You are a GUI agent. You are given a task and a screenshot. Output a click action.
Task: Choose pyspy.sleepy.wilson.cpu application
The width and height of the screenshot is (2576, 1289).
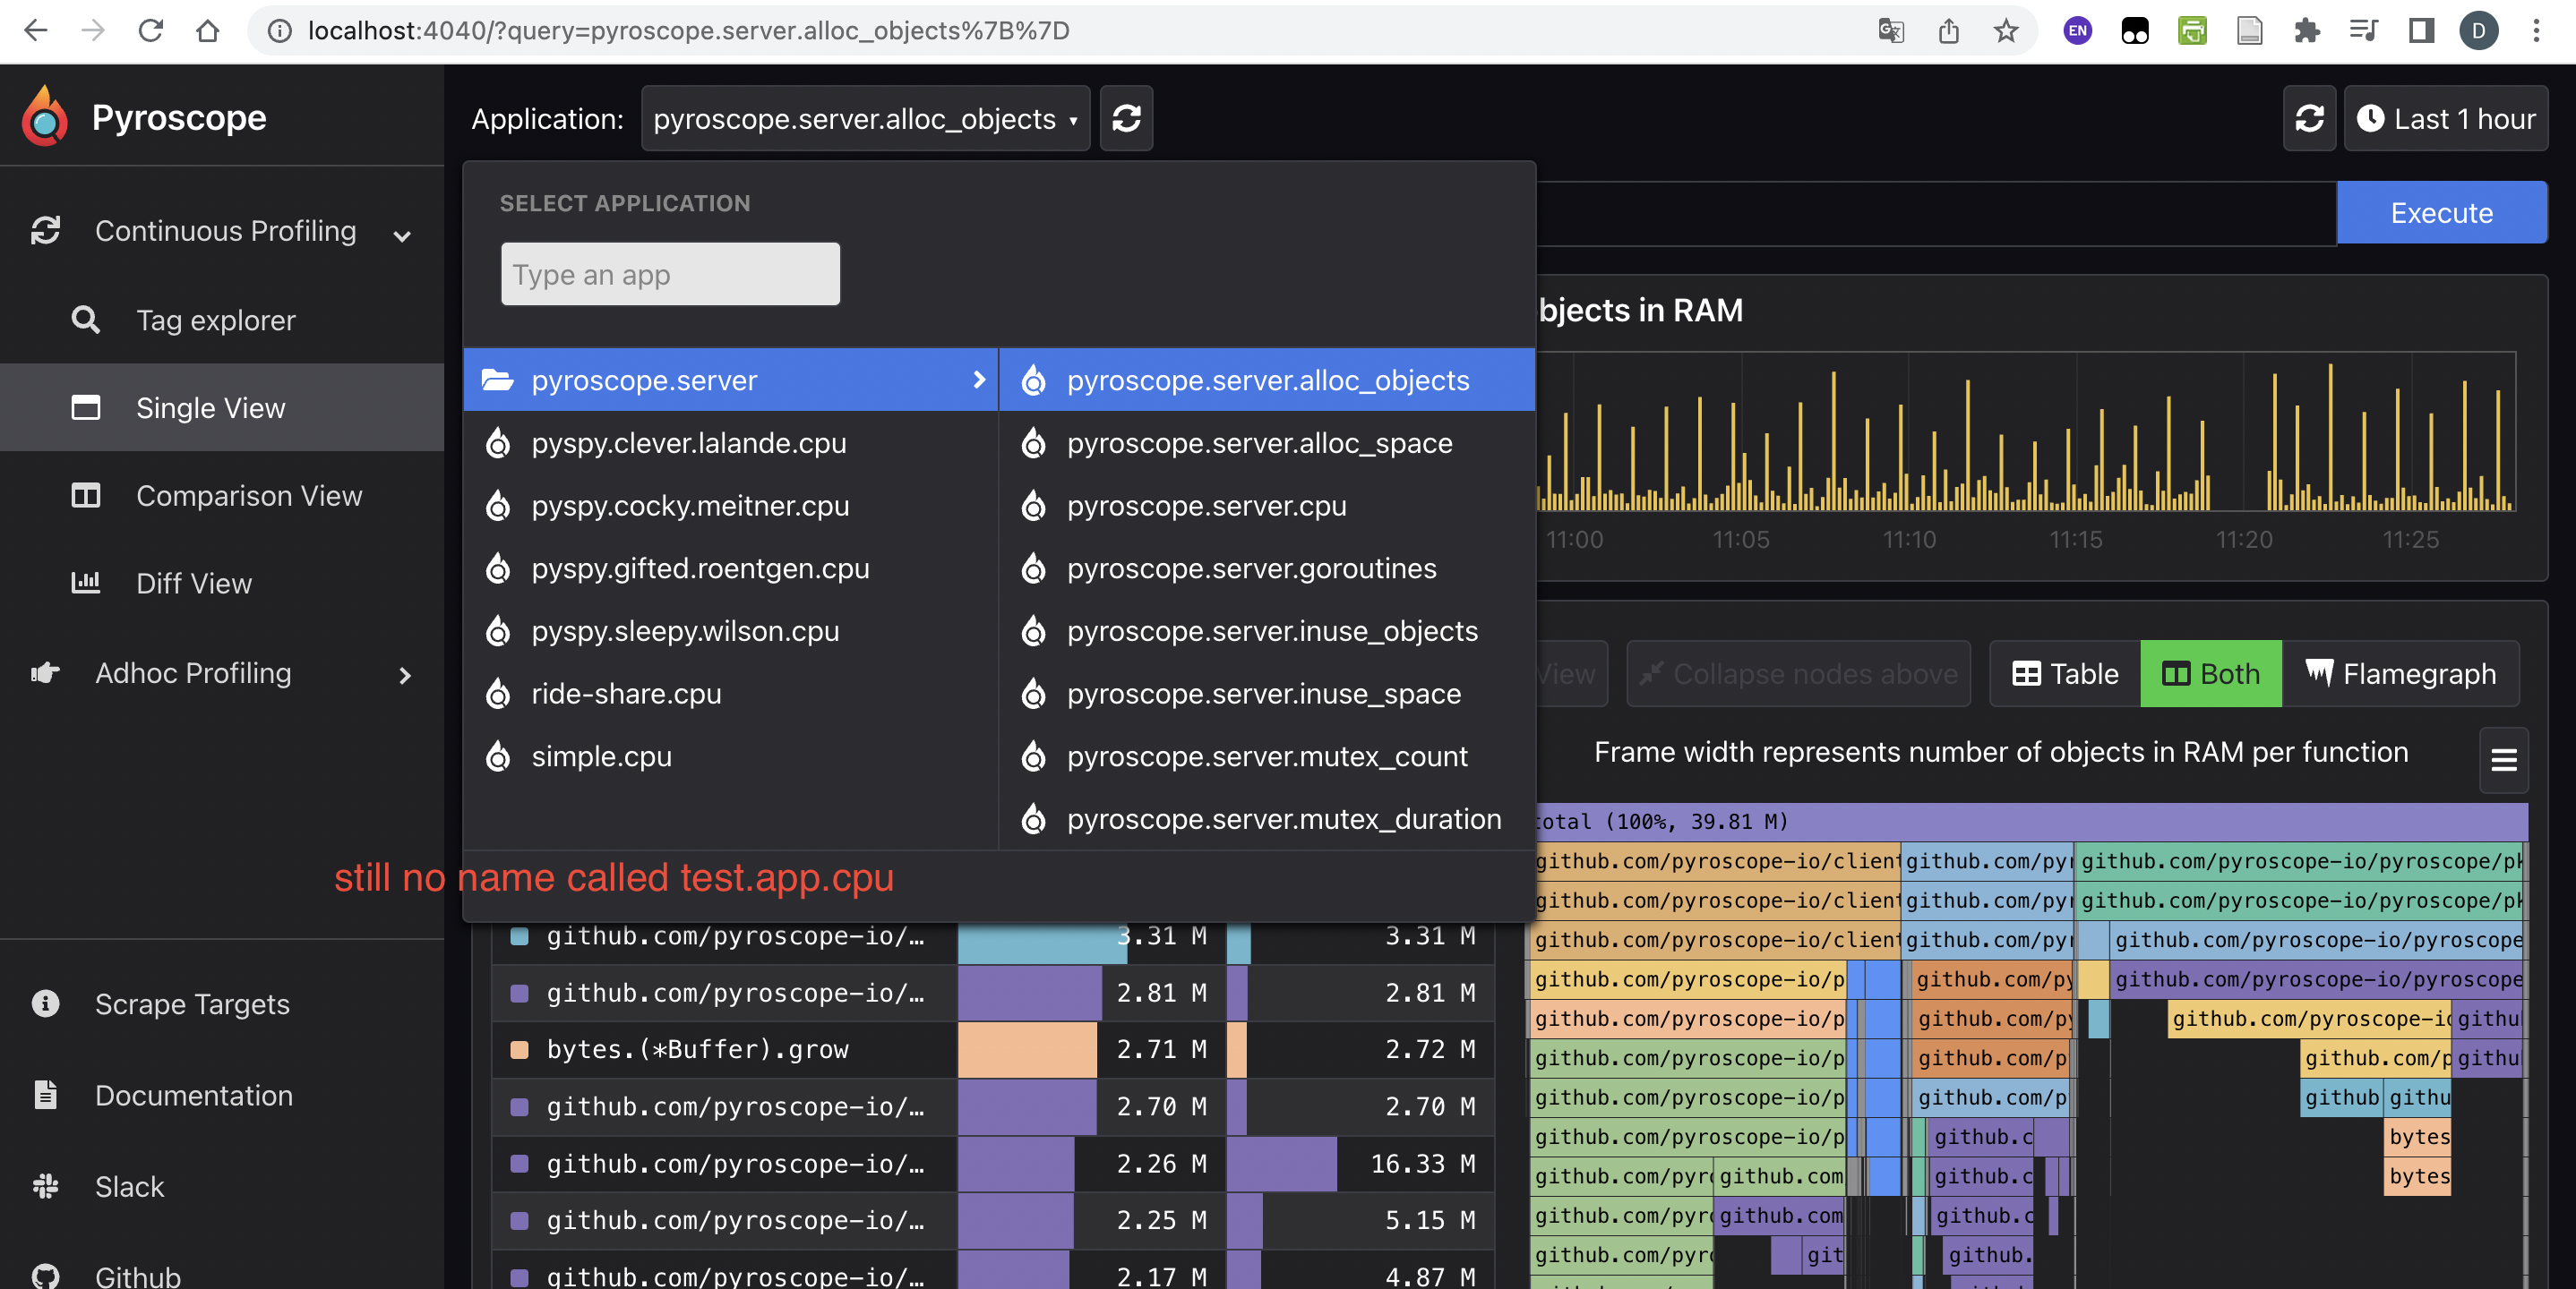coord(685,630)
